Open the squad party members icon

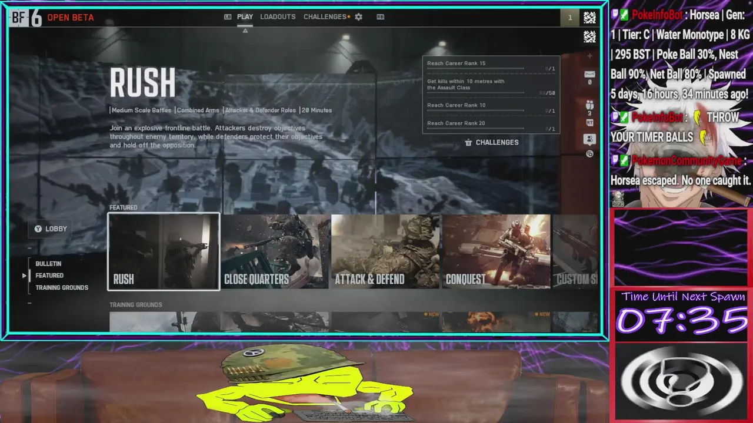click(x=589, y=105)
